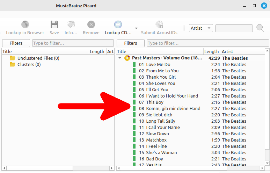Click length 3:03 of She's a Woman
Image resolution: width=270 pixels, height=173 pixels.
coord(216,153)
